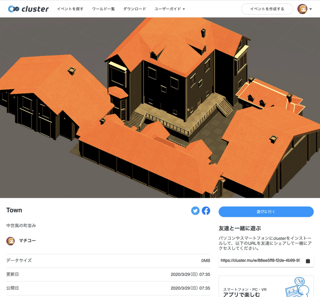Open マチコー author profile link
This screenshot has height=297, width=320.
tap(27, 241)
